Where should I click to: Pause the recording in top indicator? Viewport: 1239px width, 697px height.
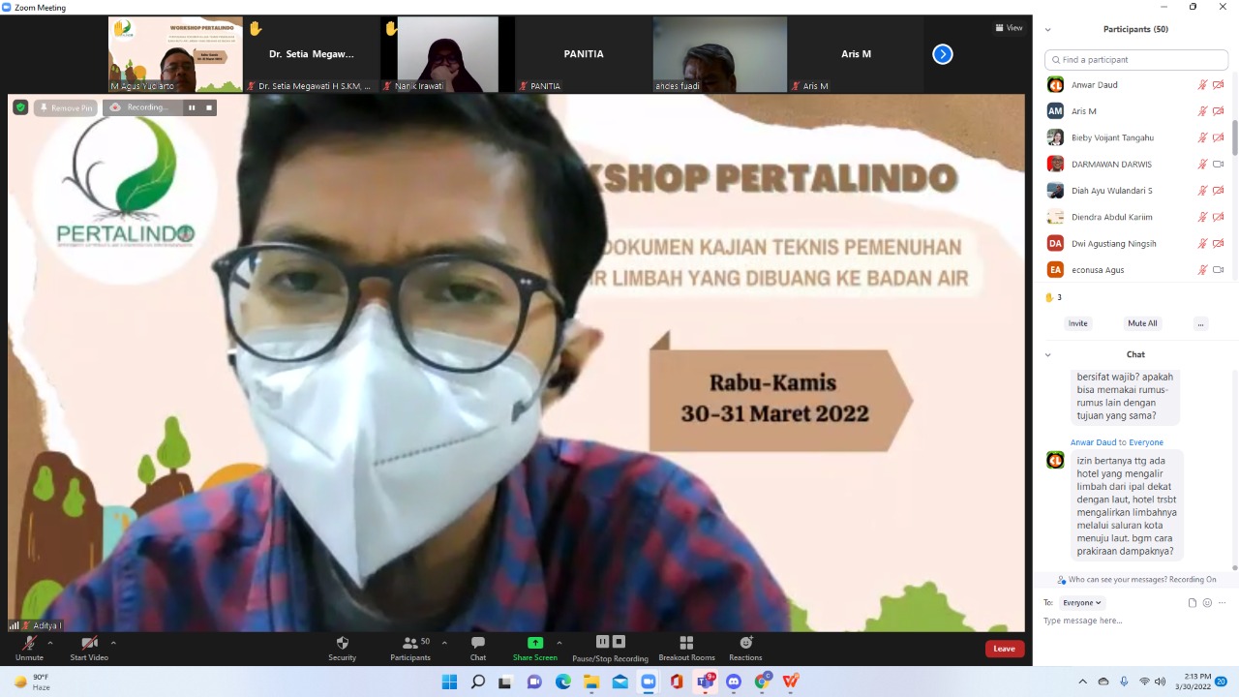pos(192,107)
